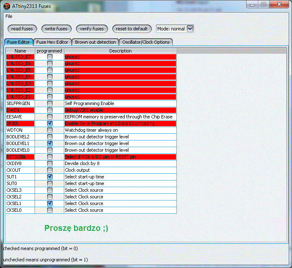Switch to the Fuse Hex Editor tab
The height and width of the screenshot is (268, 292).
52,42
